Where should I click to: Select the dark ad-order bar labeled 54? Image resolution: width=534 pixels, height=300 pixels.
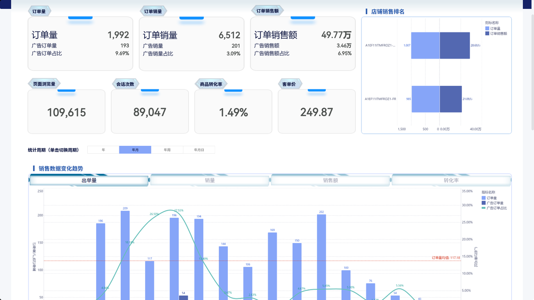pos(183,297)
